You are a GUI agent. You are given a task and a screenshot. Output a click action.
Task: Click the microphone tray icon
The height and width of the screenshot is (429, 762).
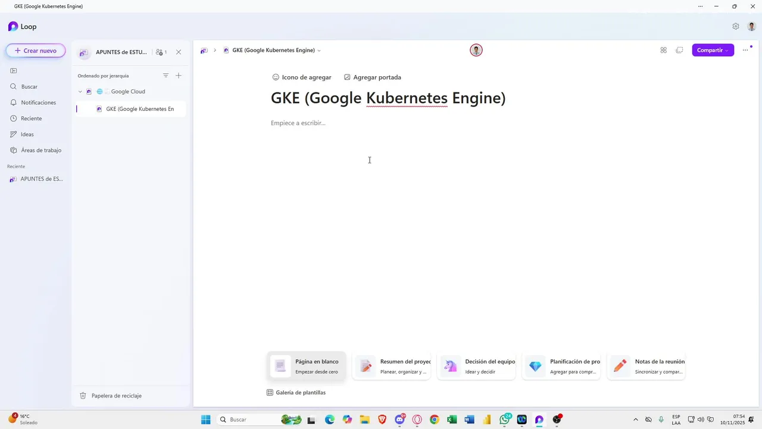pyautogui.click(x=661, y=419)
